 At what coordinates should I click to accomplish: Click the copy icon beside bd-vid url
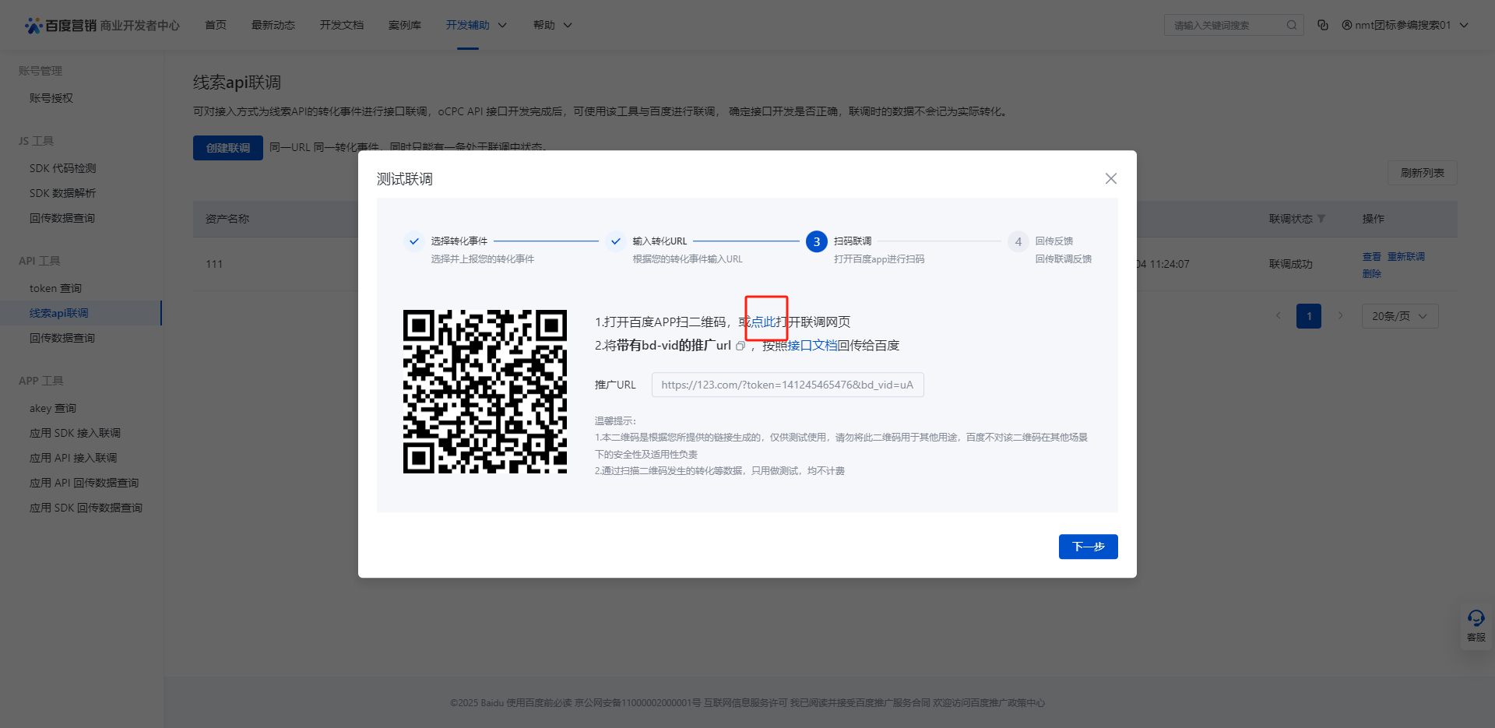click(x=740, y=346)
